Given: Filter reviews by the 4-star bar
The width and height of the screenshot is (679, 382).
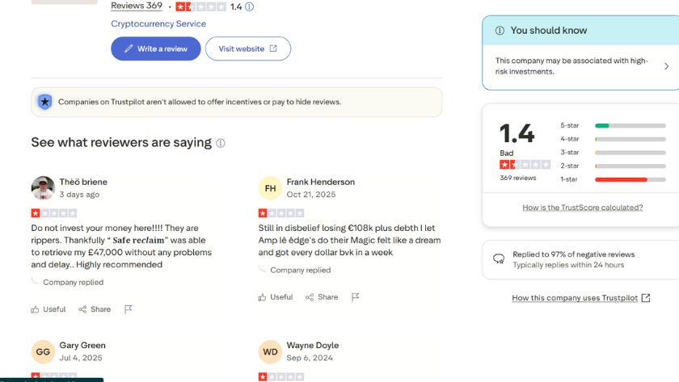Looking at the screenshot, I should pos(630,139).
